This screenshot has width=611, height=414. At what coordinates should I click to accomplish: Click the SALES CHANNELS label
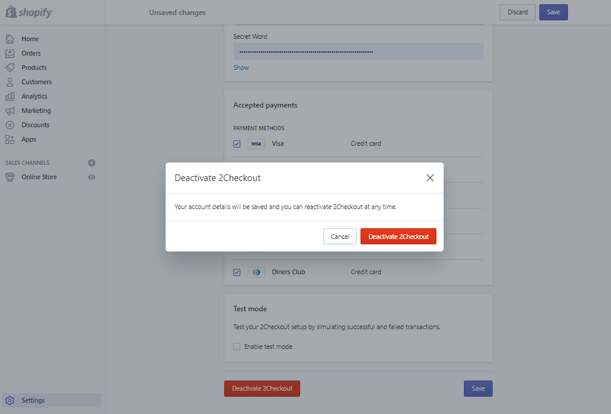tap(28, 163)
